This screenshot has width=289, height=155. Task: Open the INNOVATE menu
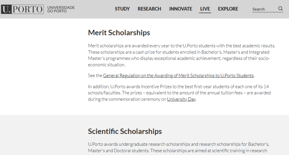coord(181,9)
